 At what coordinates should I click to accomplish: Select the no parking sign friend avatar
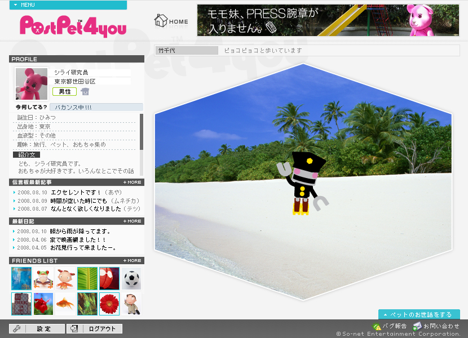(x=21, y=304)
